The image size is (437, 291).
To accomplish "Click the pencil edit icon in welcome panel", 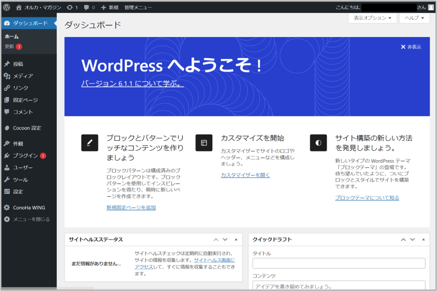I will tap(90, 143).
